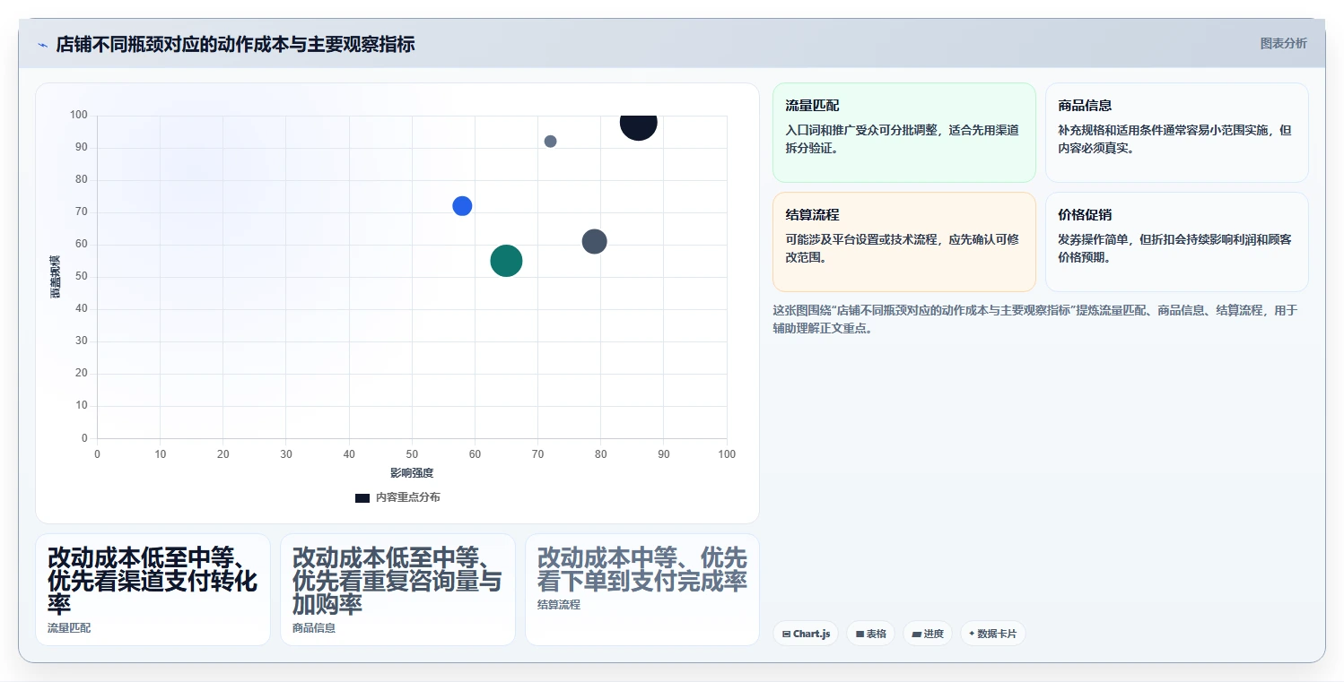This screenshot has width=1344, height=682.
Task: Click the lightning icon beside the title
Action: coord(42,45)
